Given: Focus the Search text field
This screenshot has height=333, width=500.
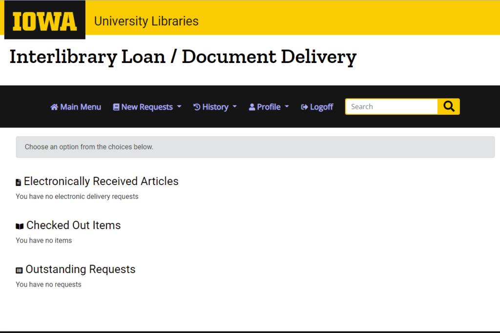Looking at the screenshot, I should (x=391, y=106).
